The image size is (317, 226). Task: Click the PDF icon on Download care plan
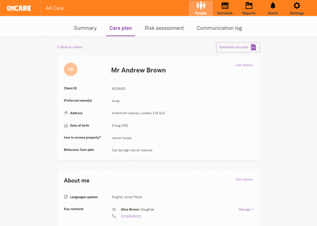pyautogui.click(x=253, y=47)
